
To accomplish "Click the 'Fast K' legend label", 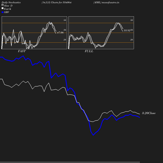I will (7, 9).
